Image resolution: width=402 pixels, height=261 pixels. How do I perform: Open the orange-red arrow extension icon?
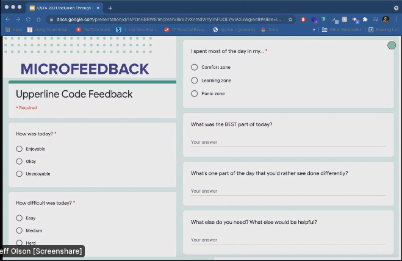[356, 20]
